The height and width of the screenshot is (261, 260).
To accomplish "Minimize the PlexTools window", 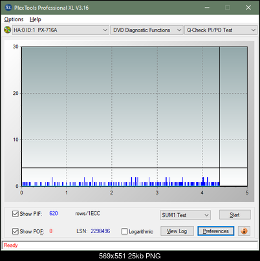I will (x=207, y=8).
